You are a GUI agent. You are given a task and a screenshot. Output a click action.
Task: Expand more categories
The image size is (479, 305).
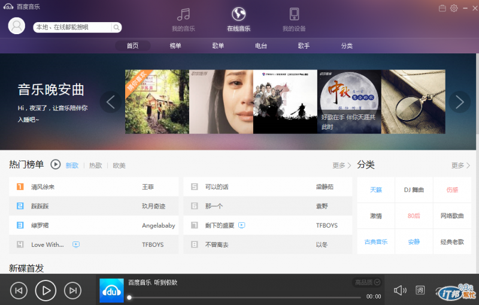tap(460, 165)
